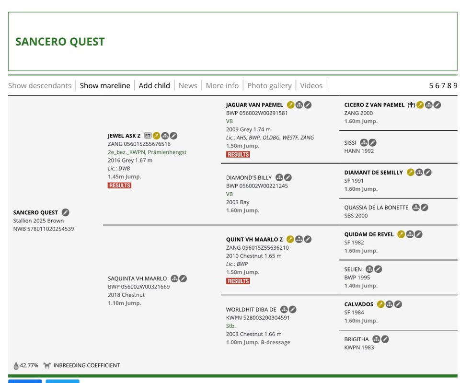Click edit pencil for Quassia de la Bonette
This screenshot has height=383, width=460.
tap(424, 208)
